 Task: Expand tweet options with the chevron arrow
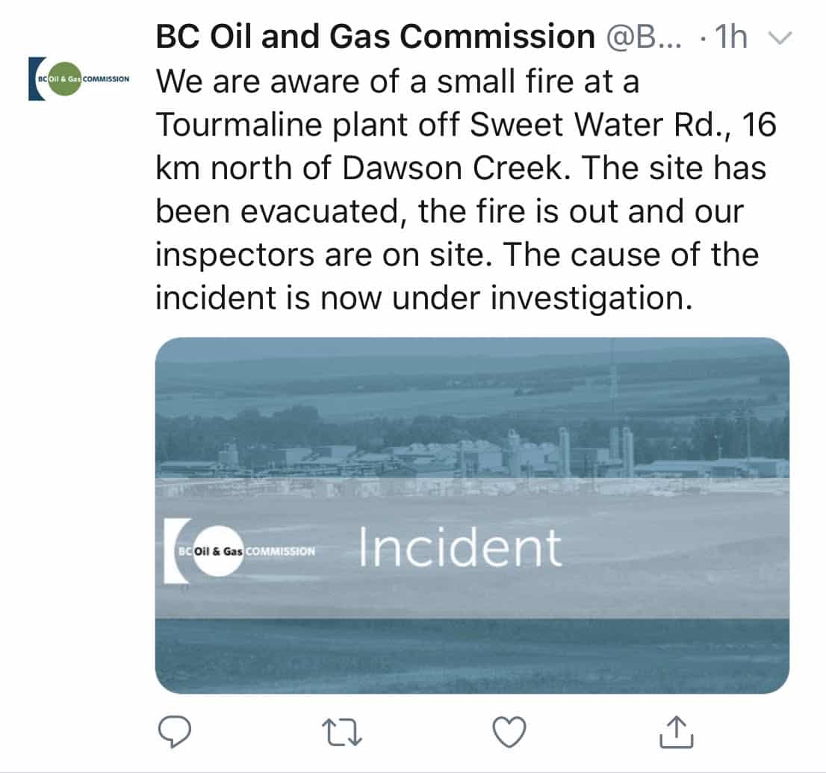pyautogui.click(x=779, y=38)
